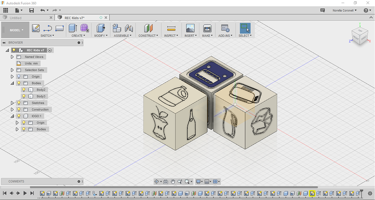Click the timeline horizontal scrollbar

click(174, 187)
